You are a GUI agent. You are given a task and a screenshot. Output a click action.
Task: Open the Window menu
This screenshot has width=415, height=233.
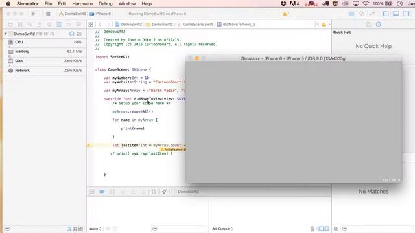pyautogui.click(x=127, y=4)
